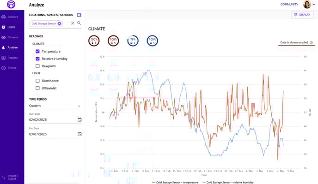
Task: Click the search magnifier icon
Action: click(x=79, y=23)
